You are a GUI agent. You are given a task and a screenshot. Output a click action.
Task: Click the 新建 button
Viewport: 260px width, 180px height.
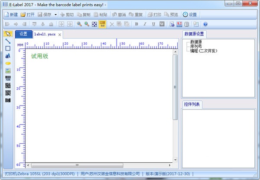[11, 14]
